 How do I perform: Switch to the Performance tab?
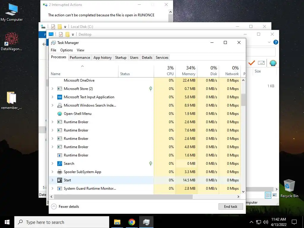point(80,58)
